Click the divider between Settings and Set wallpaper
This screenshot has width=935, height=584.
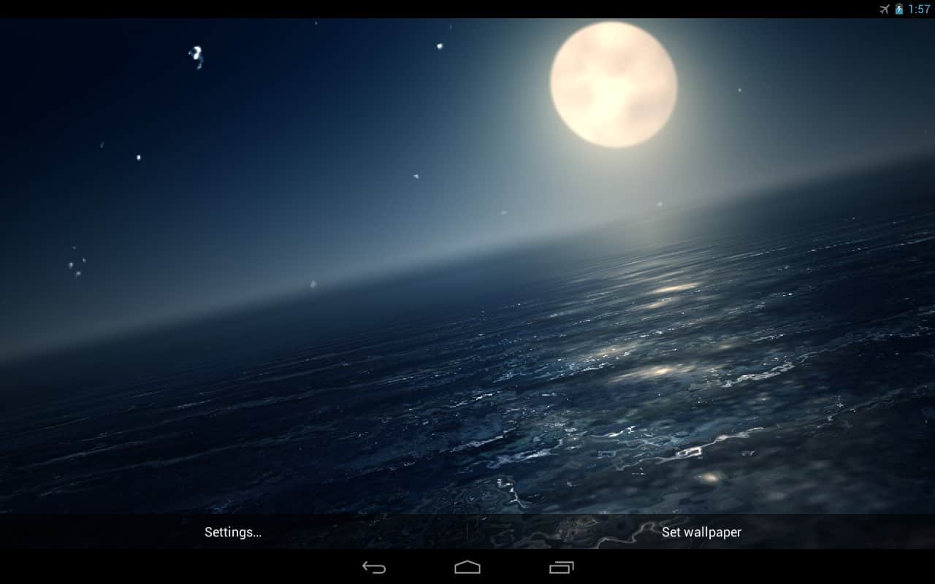[467, 531]
